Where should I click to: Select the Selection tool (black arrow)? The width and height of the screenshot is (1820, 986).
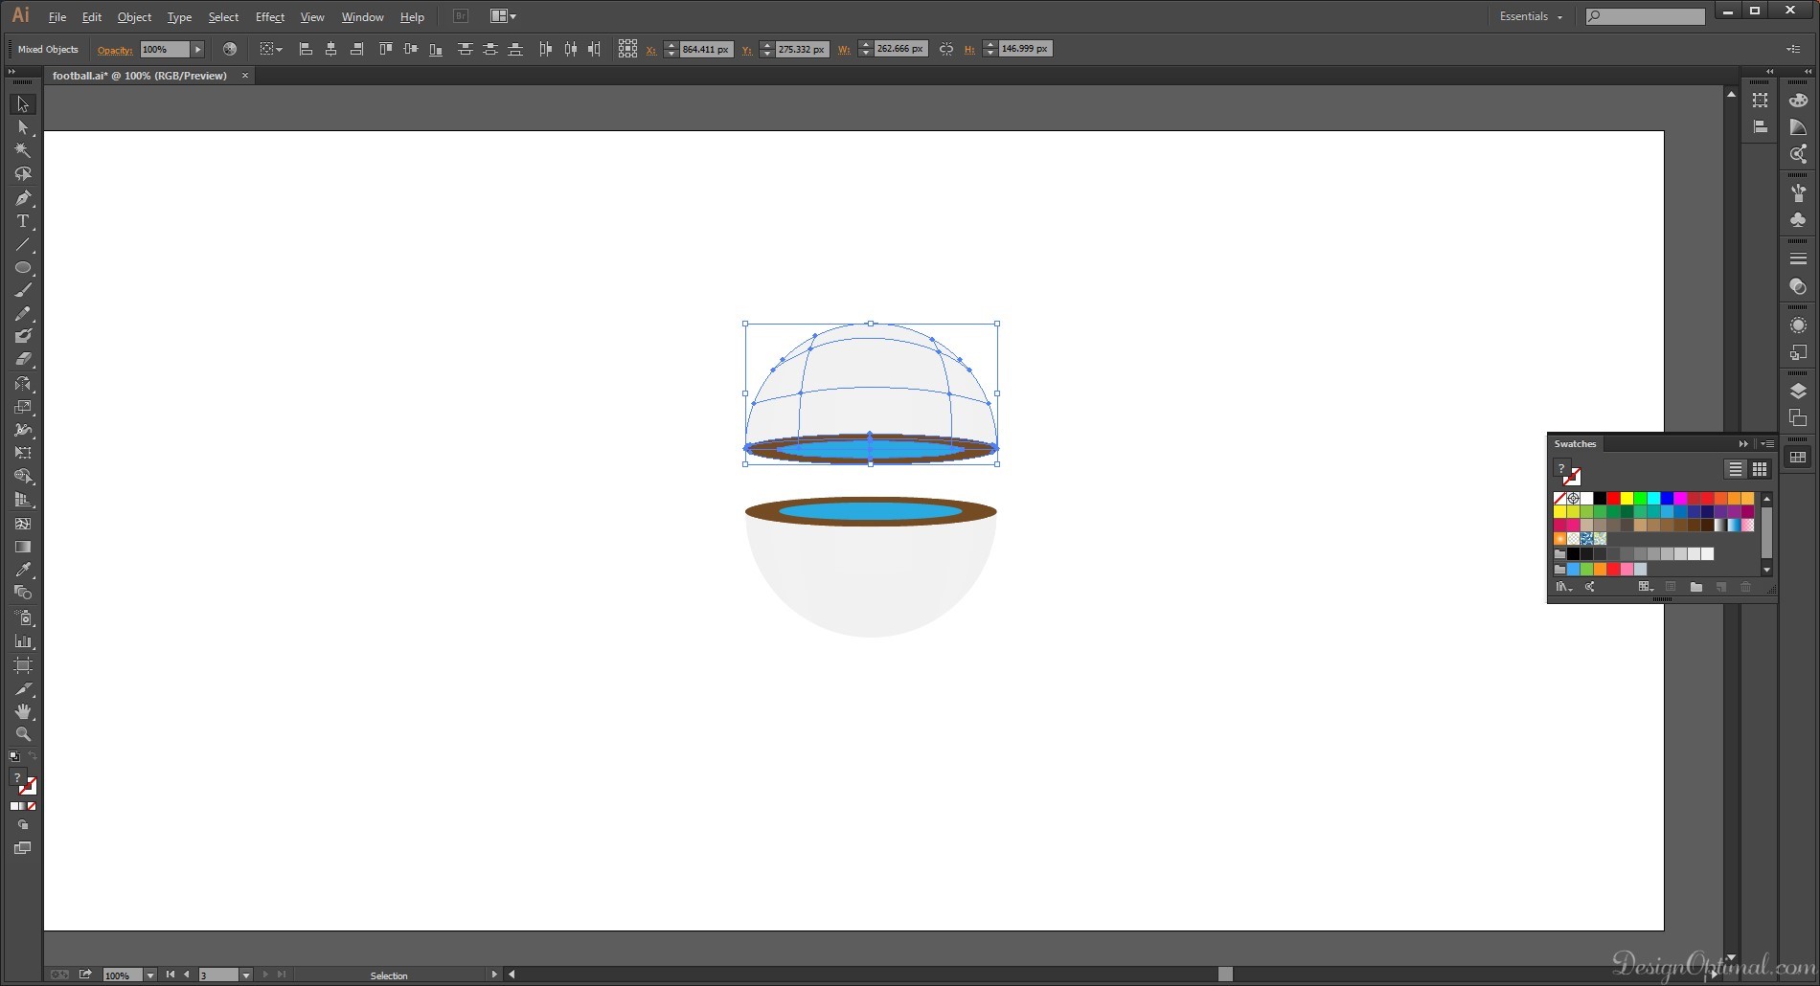click(23, 103)
